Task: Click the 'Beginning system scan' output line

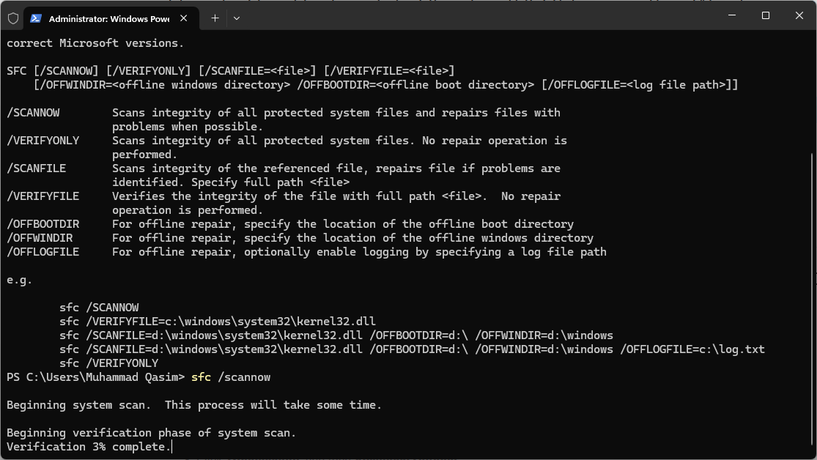Action: point(194,405)
